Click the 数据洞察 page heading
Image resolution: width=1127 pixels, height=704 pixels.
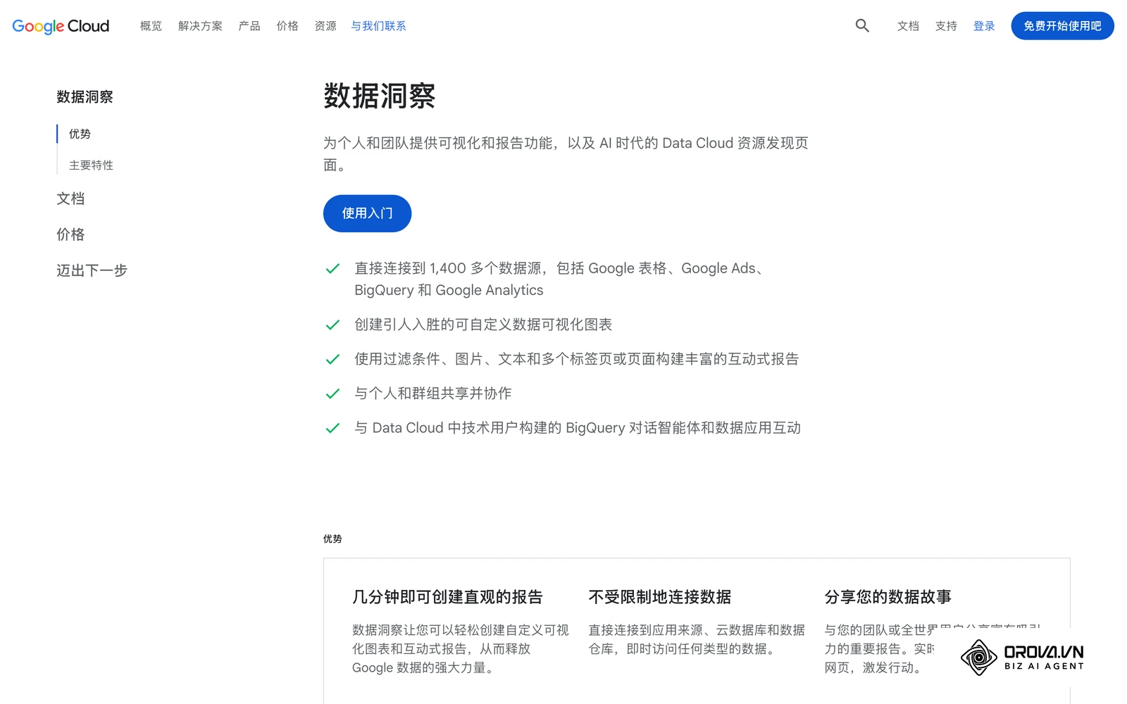[x=380, y=96]
